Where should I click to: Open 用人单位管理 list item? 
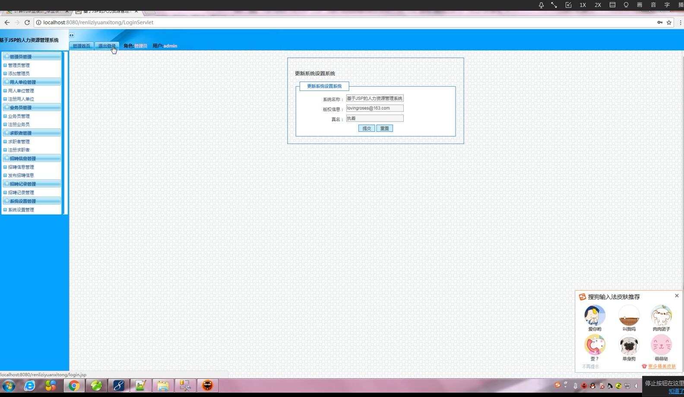pos(21,91)
